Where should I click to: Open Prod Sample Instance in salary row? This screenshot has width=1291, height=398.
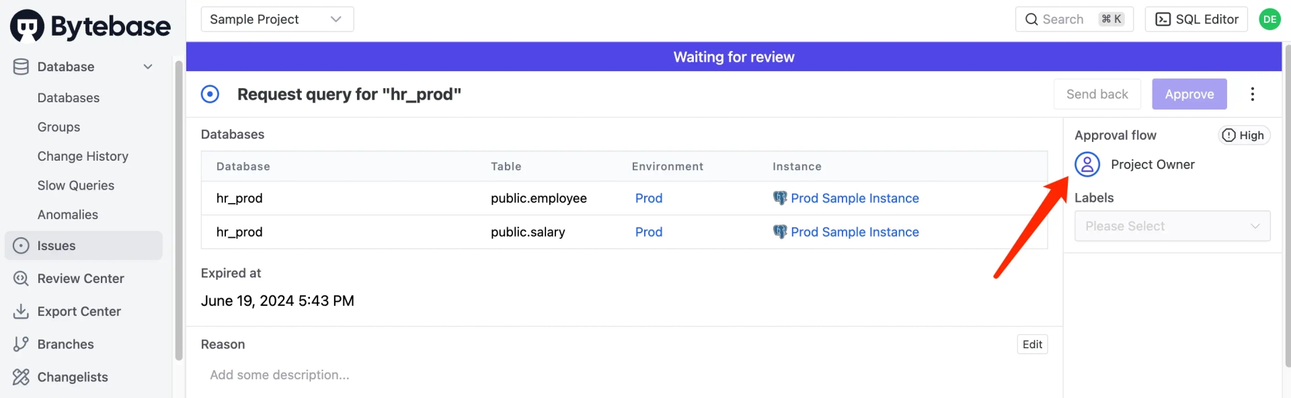[x=855, y=232]
